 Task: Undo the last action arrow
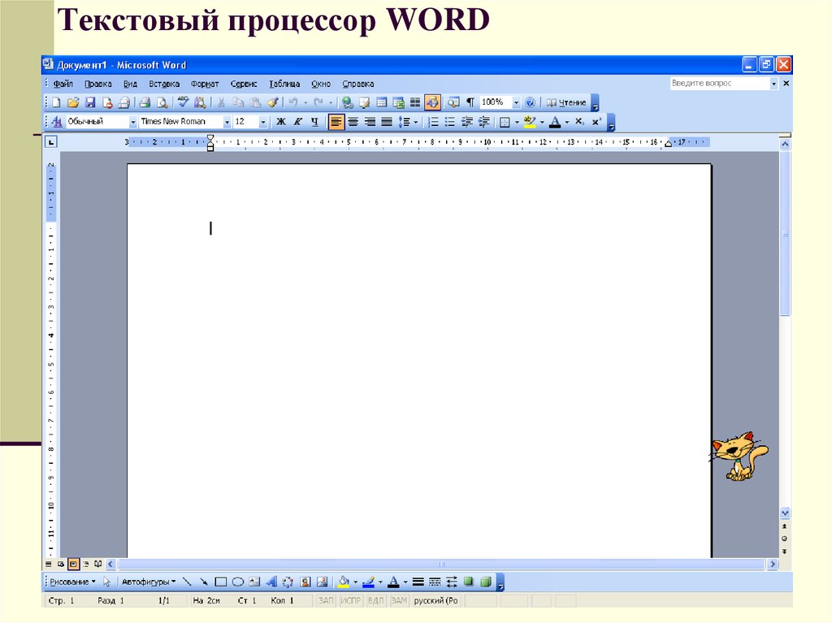(x=292, y=102)
